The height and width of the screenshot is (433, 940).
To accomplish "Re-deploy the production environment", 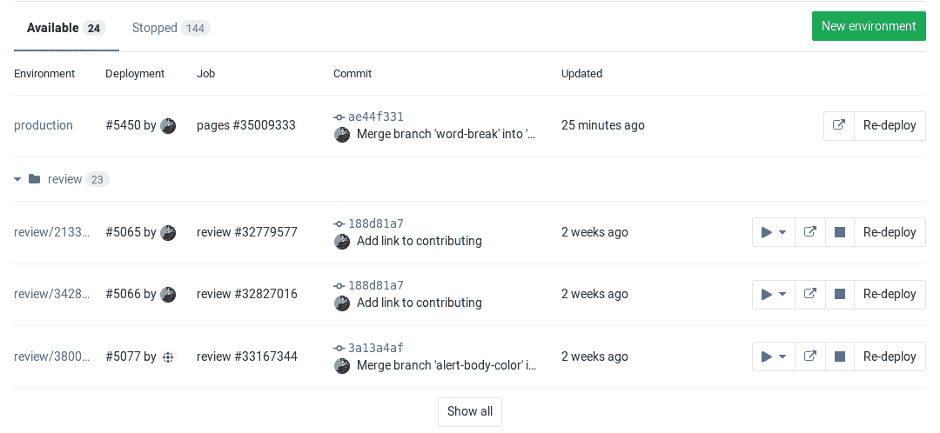I will [890, 125].
